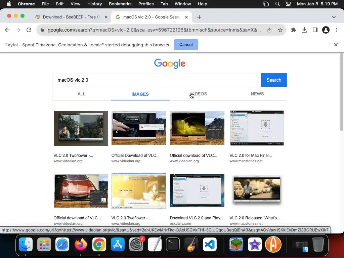Screen dimensions: 344x258
Task: Open iMovie from the Dock
Action: (255, 245)
